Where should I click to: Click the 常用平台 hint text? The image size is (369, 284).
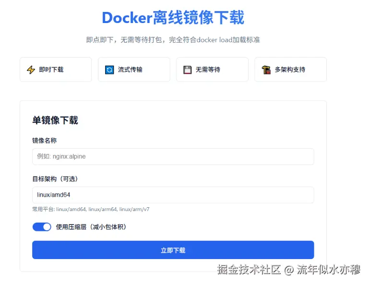pyautogui.click(x=91, y=209)
